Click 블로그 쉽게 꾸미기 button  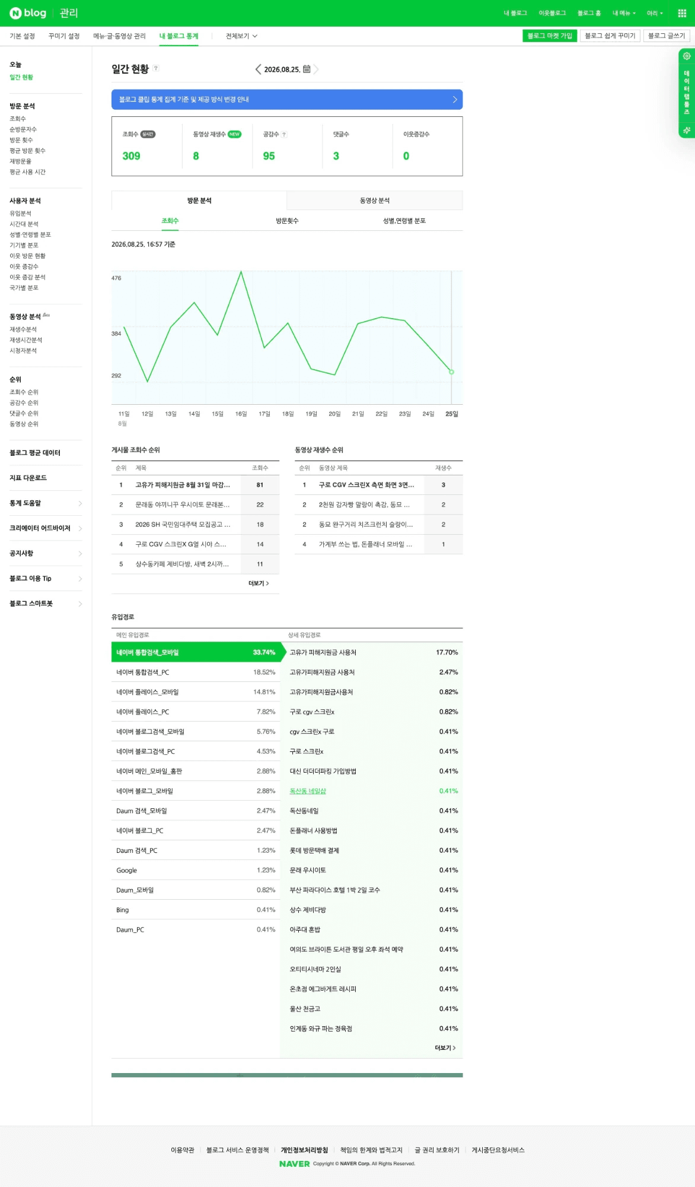[x=610, y=36]
